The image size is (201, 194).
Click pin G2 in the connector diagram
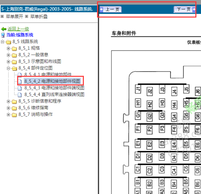(x=150, y=117)
